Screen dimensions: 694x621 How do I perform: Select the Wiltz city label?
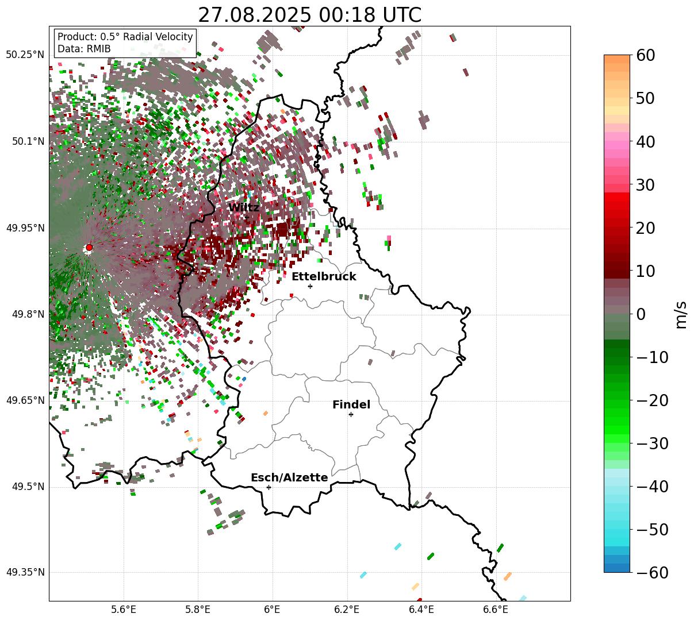244,208
